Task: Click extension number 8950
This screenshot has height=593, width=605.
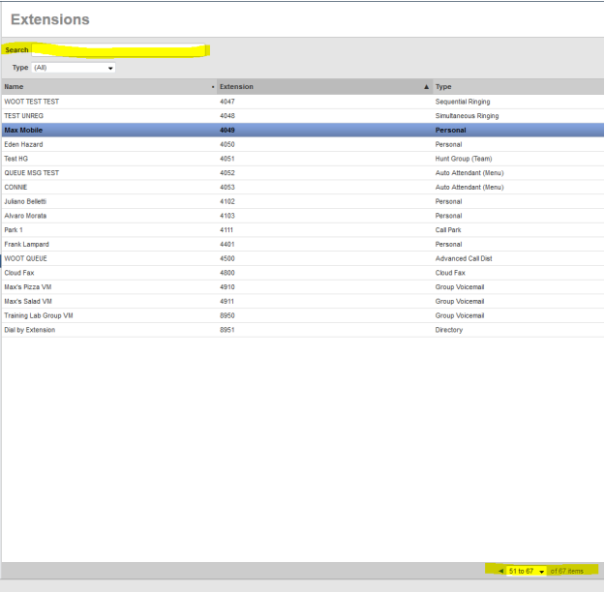Action: 227,315
